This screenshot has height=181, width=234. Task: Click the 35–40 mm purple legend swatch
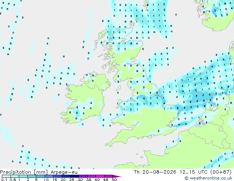coord(92,176)
